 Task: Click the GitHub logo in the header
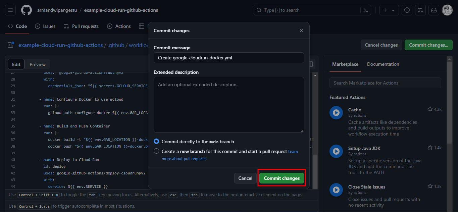click(26, 10)
